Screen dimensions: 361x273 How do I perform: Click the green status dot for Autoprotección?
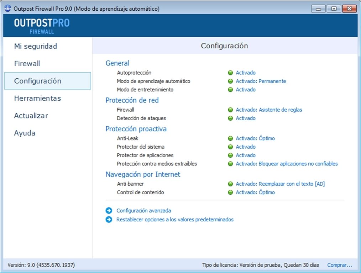tap(230, 73)
